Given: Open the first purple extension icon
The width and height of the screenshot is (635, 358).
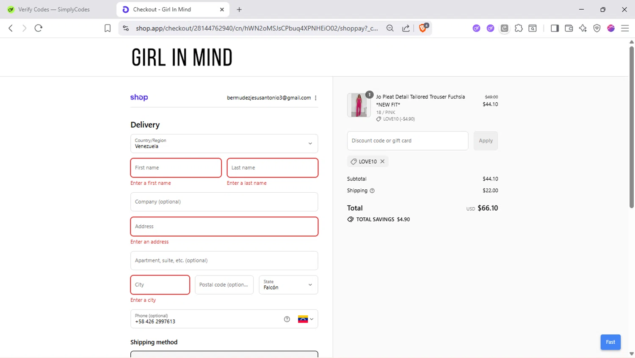Looking at the screenshot, I should (x=476, y=28).
